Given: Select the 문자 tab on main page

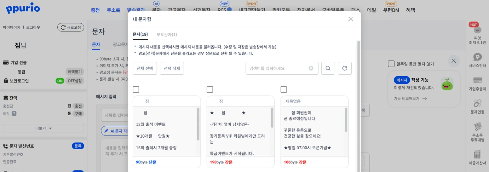Looking at the screenshot, I should (96, 45).
